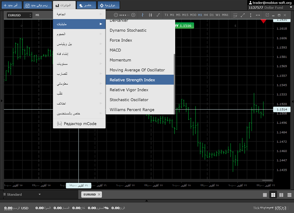Expand the خاص بالمستخدمين submenu

point(79,113)
